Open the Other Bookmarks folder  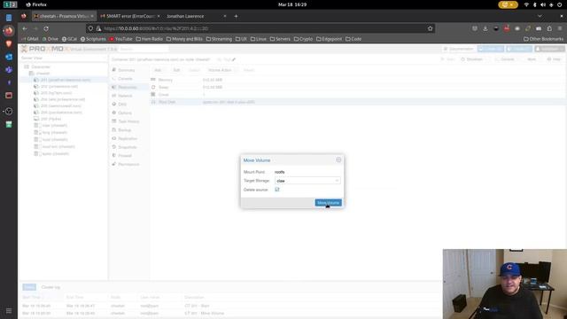tap(543, 39)
